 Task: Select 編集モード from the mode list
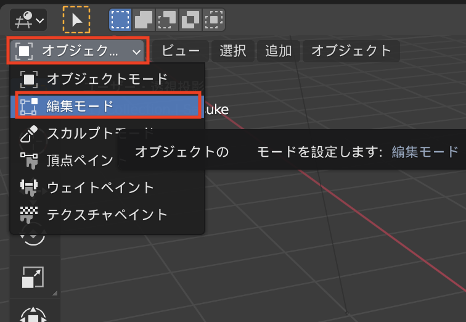(108, 106)
